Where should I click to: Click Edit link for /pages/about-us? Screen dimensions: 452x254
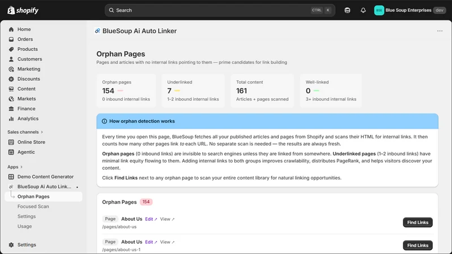(151, 219)
